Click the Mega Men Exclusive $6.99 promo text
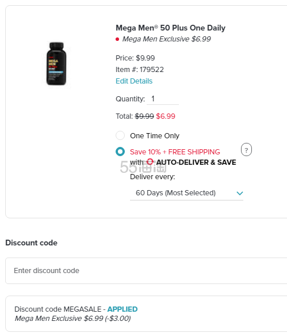This screenshot has width=287, height=333. 167,39
